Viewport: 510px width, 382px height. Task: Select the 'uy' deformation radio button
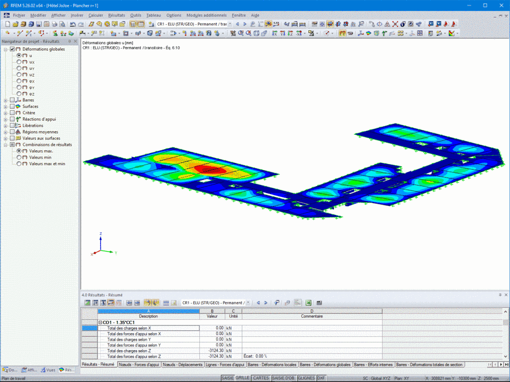coord(19,68)
